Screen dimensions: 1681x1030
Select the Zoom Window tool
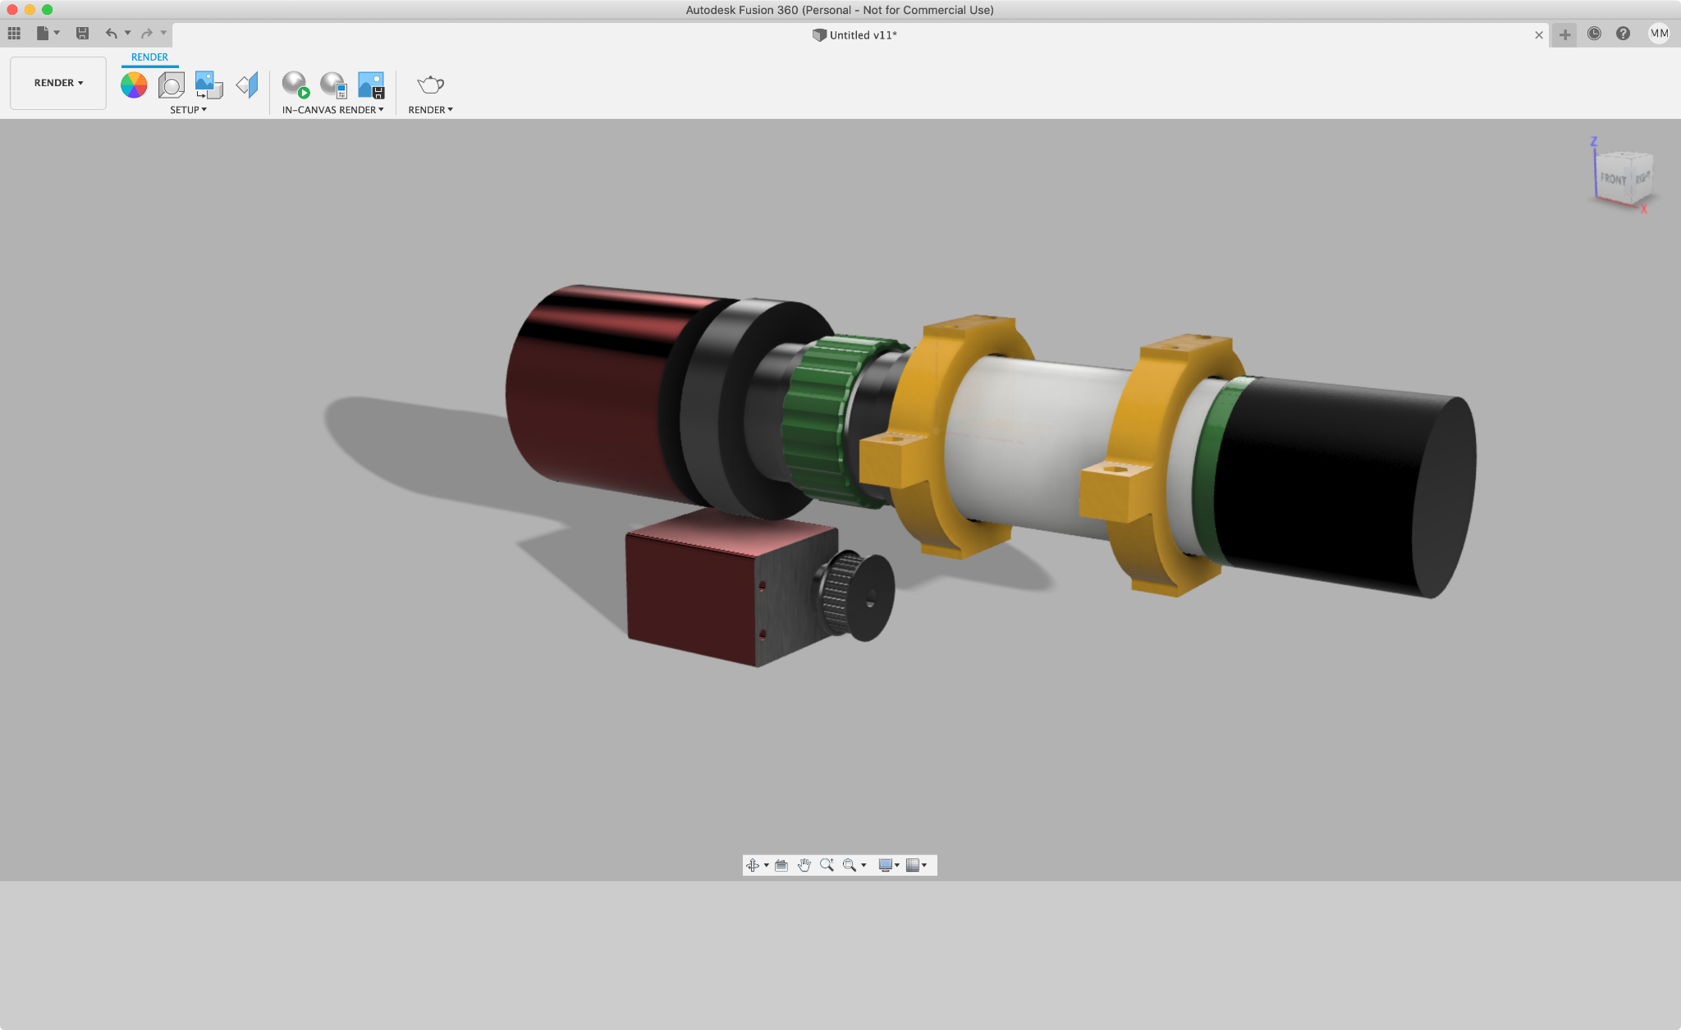pos(850,865)
